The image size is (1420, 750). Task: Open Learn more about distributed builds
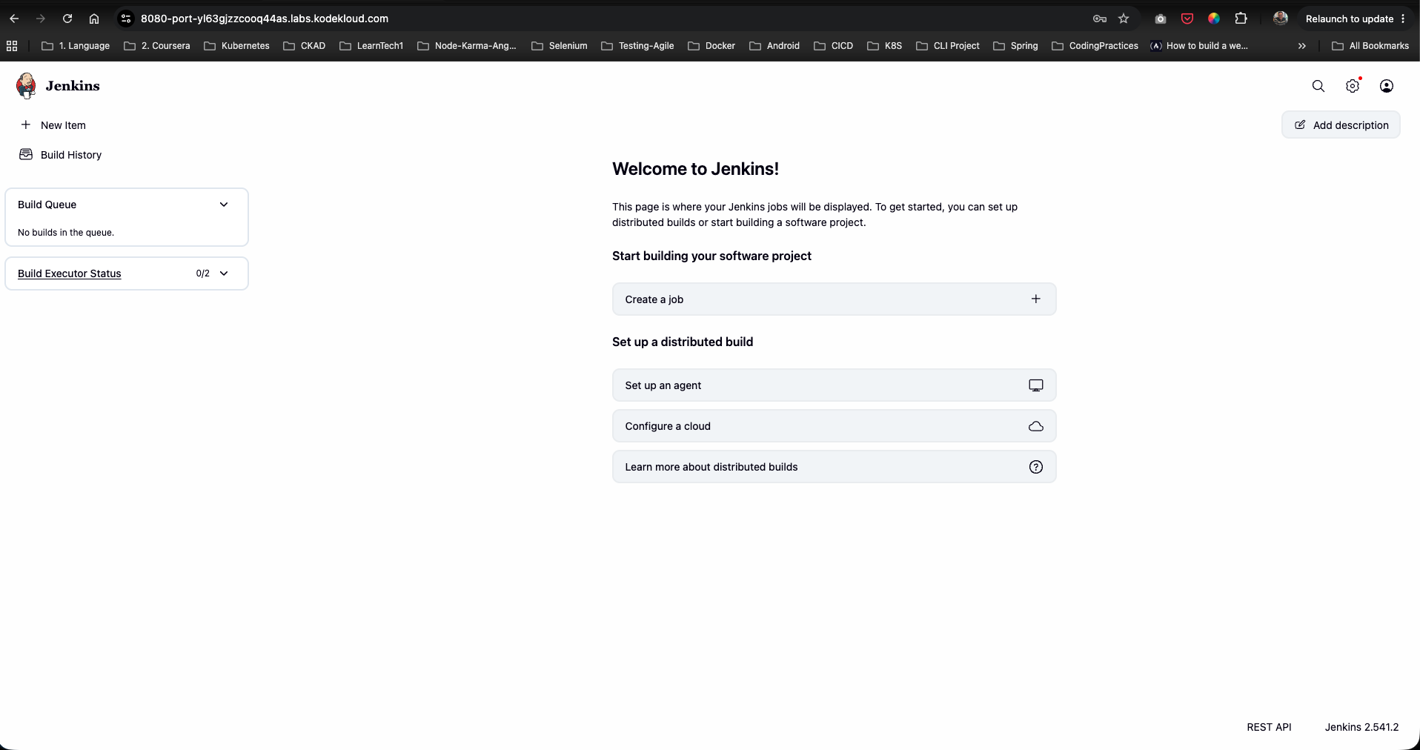(x=834, y=467)
